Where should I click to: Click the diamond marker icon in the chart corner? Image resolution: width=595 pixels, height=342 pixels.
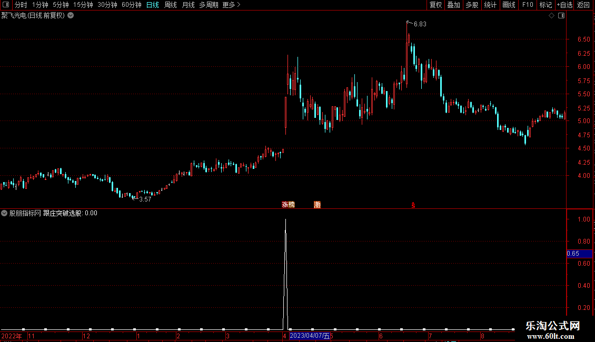[551, 15]
